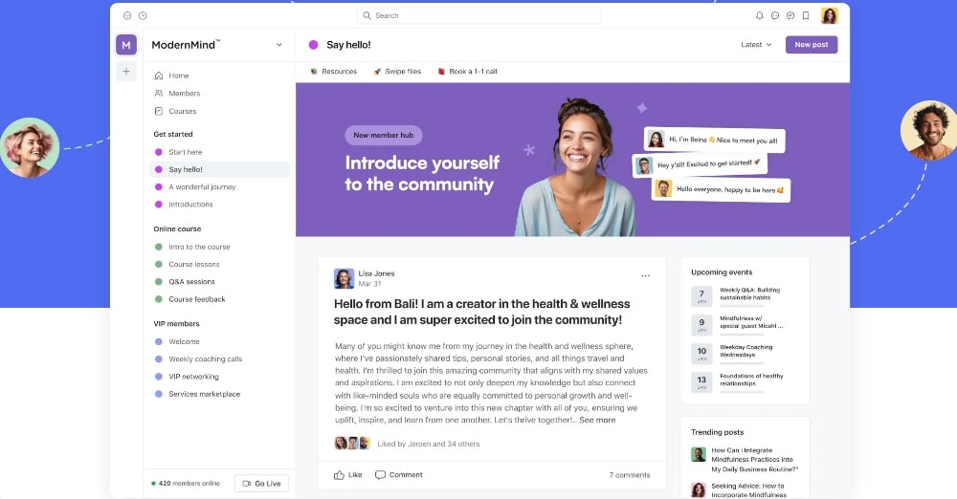The image size is (957, 499).
Task: Click the Go Live camera icon
Action: click(x=247, y=483)
